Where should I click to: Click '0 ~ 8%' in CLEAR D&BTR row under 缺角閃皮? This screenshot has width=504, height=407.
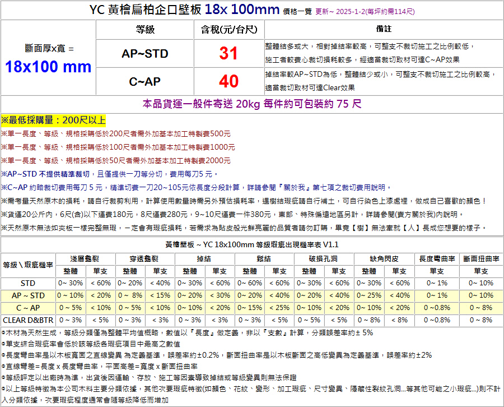369,320
